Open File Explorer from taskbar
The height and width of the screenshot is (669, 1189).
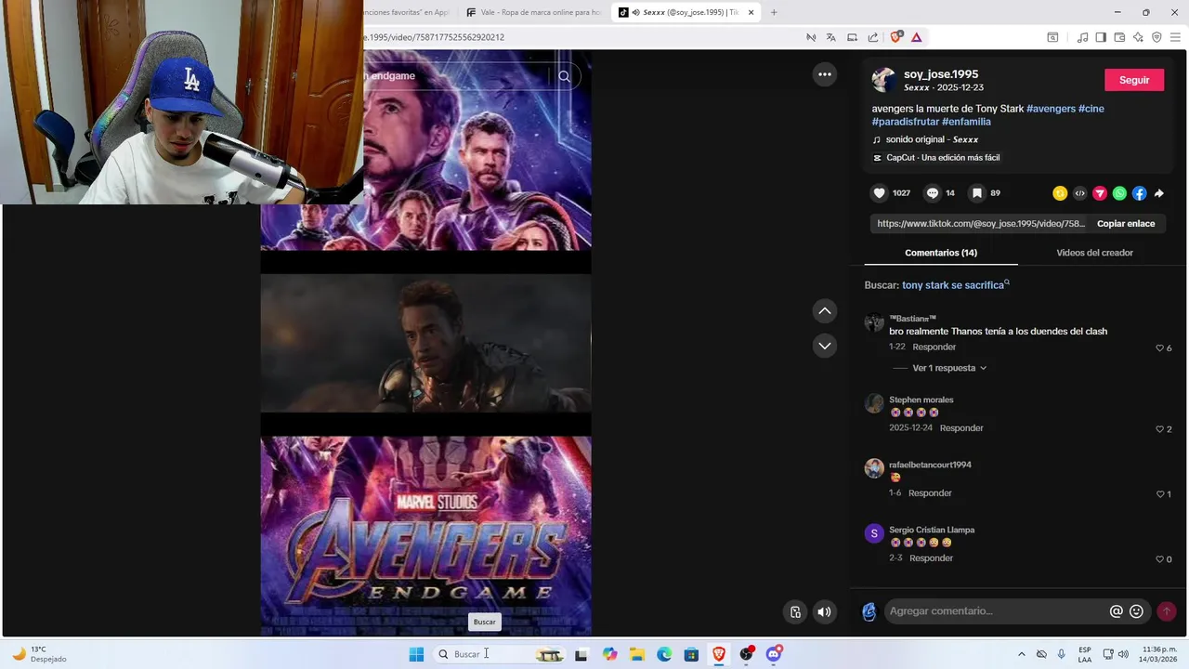(x=637, y=654)
